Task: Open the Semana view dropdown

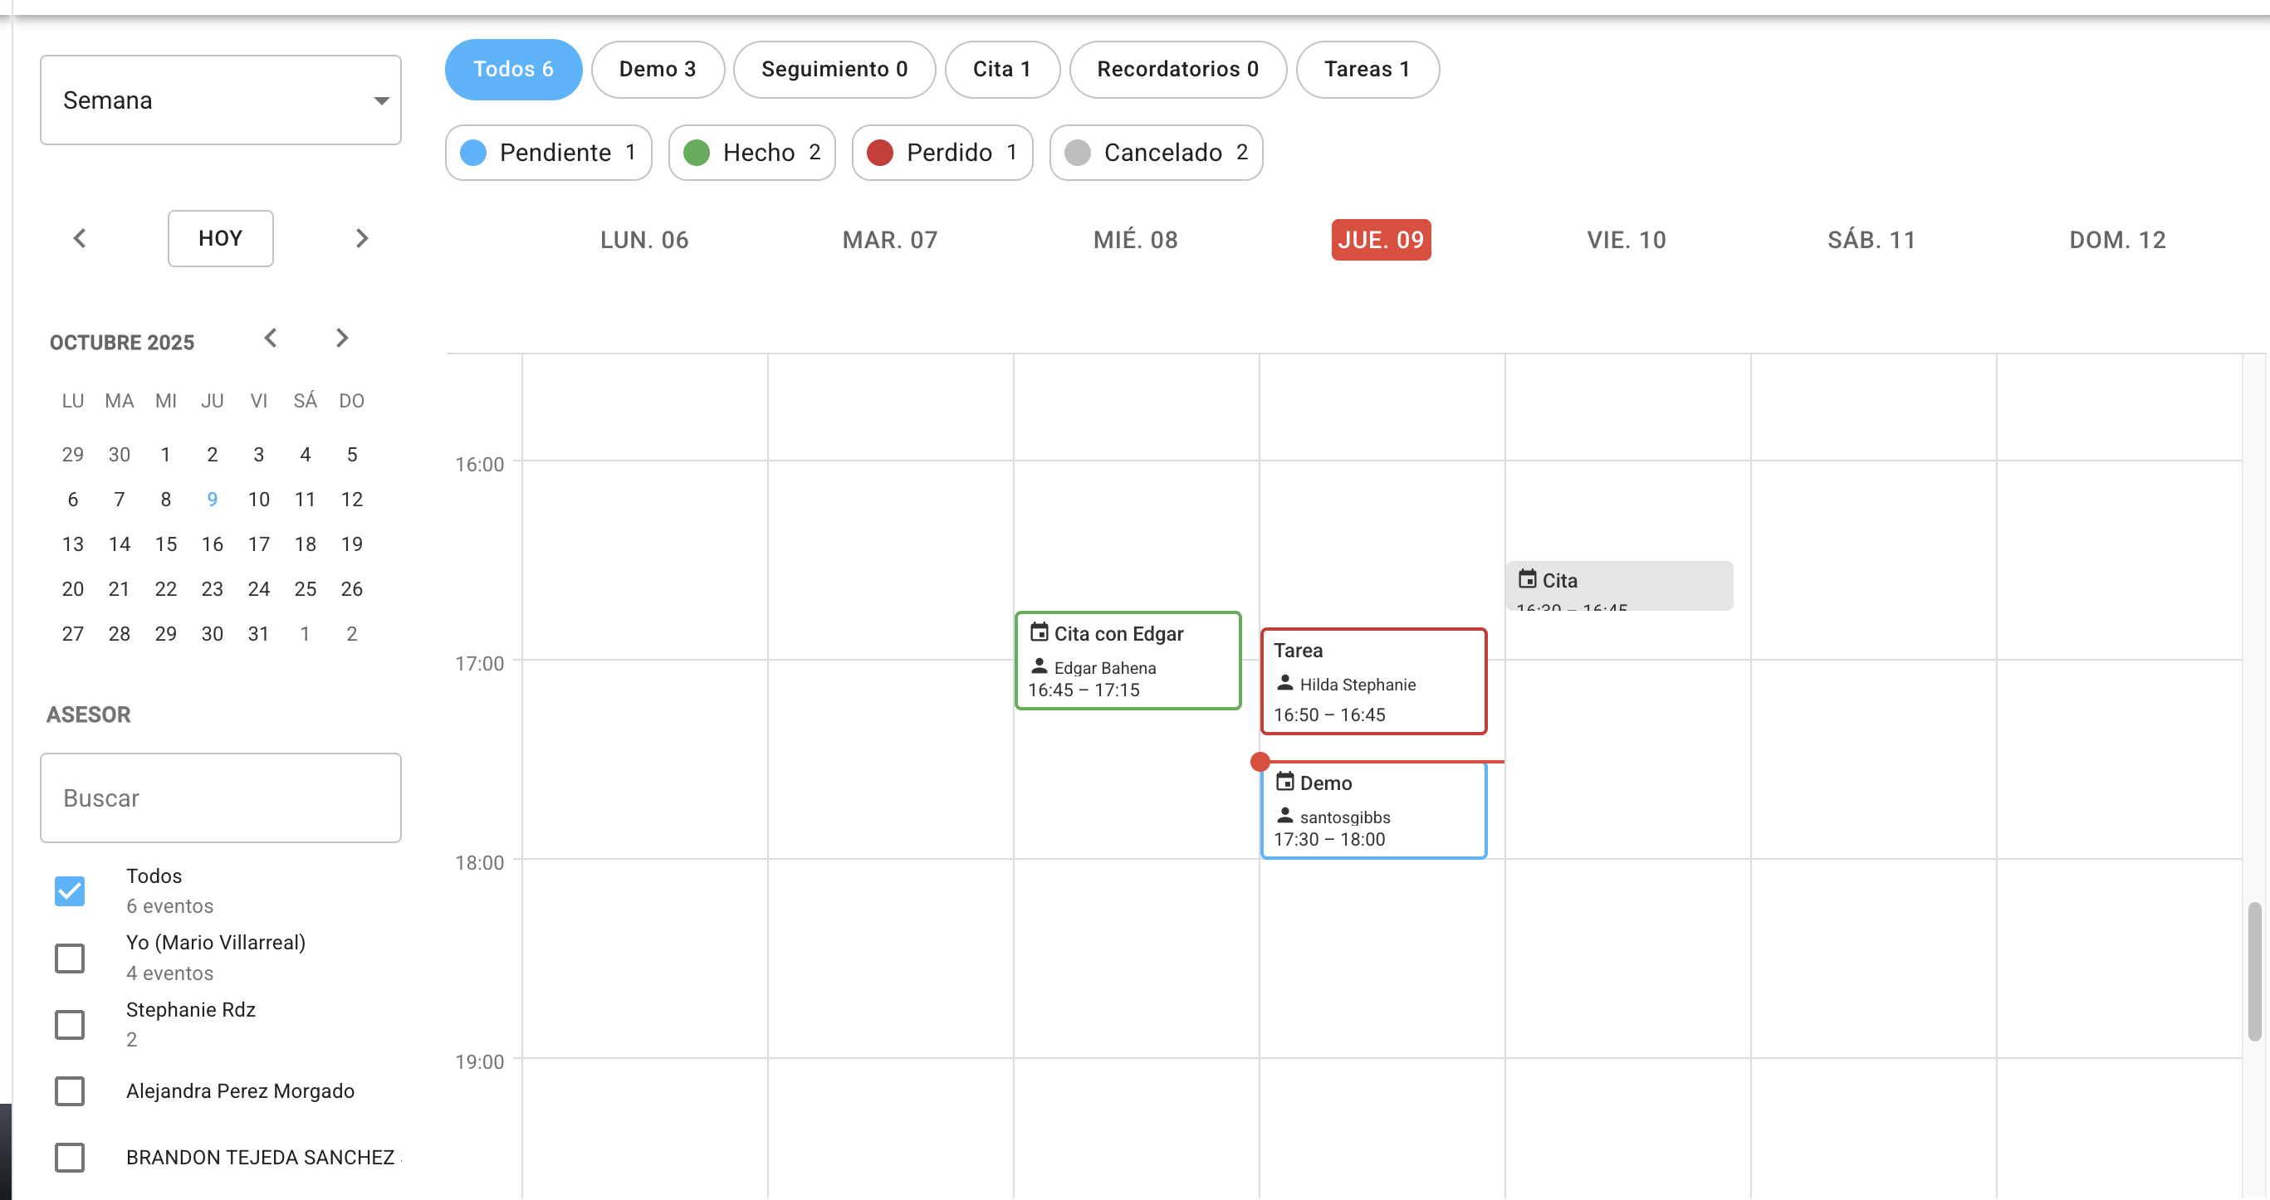Action: pos(220,100)
